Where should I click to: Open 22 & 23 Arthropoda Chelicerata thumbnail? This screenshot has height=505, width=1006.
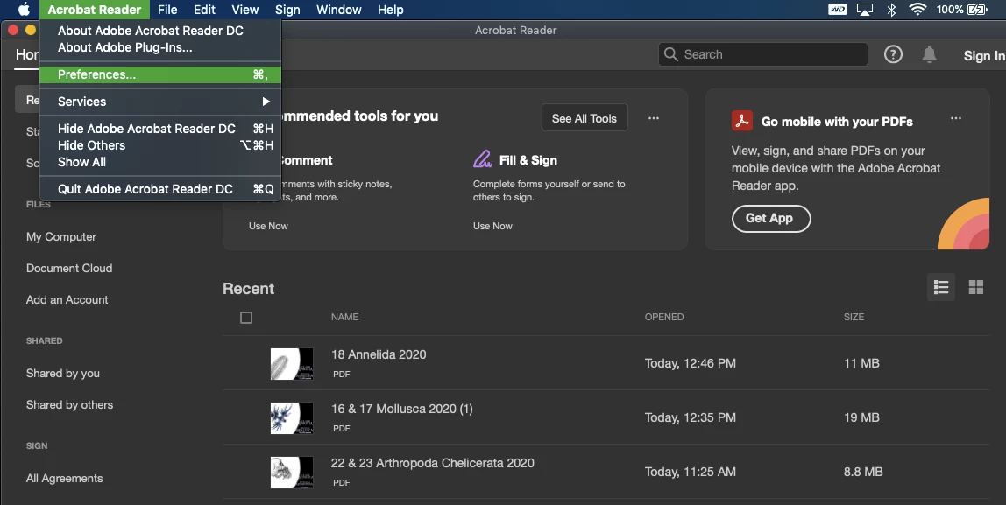coord(292,473)
